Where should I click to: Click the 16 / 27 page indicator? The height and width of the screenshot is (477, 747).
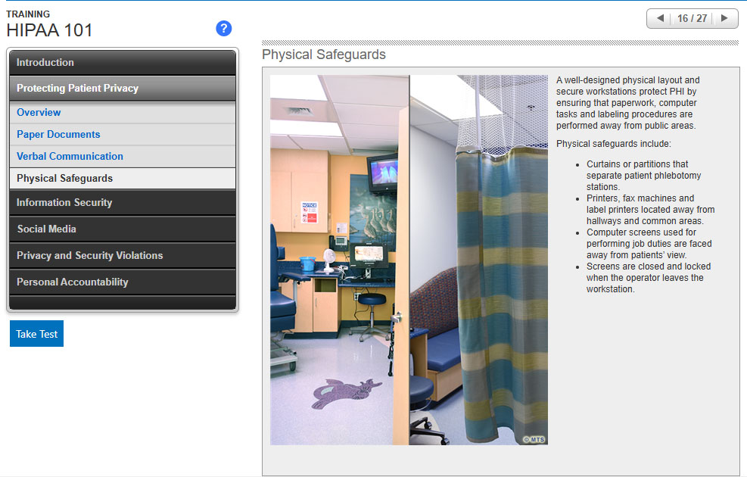point(692,18)
